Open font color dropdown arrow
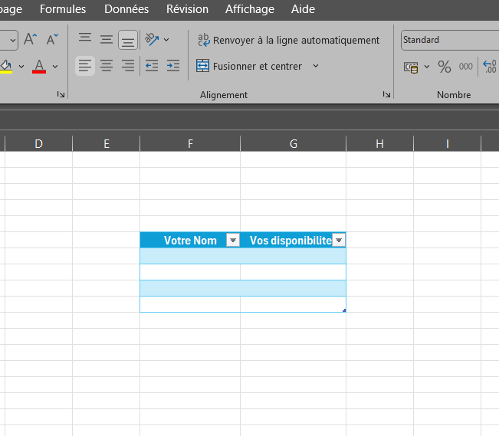The width and height of the screenshot is (499, 436). (55, 67)
